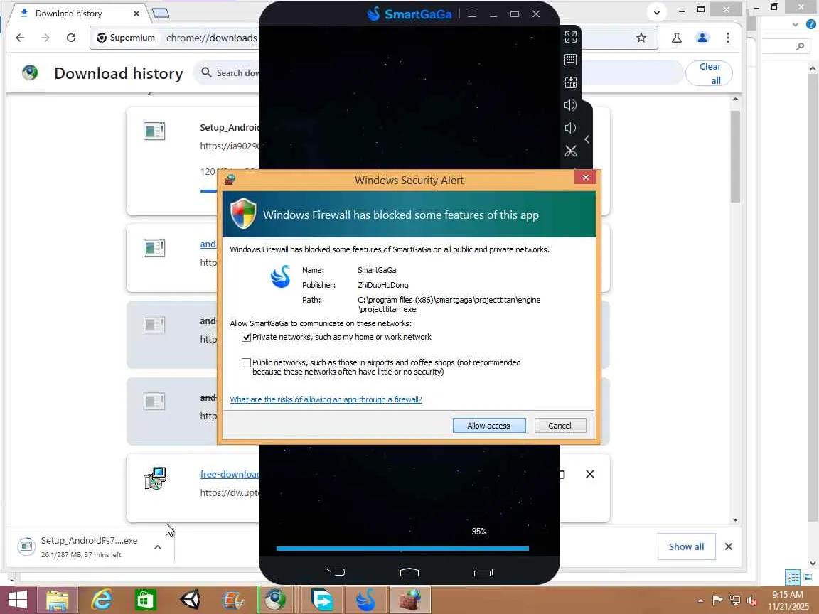This screenshot has width=819, height=614.
Task: Go back in the browser
Action: (x=20, y=38)
